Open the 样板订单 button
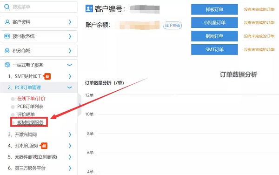 point(214,9)
